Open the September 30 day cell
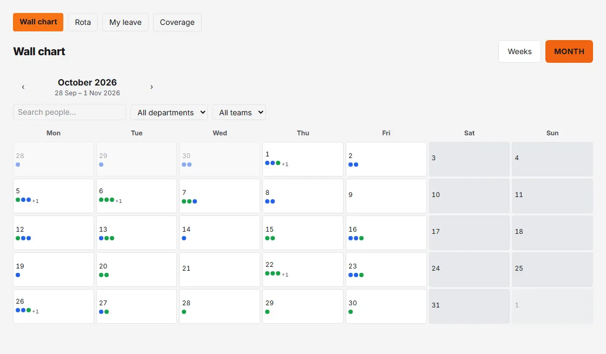This screenshot has height=354, width=606. coord(220,159)
